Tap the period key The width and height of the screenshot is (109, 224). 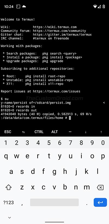87,203
